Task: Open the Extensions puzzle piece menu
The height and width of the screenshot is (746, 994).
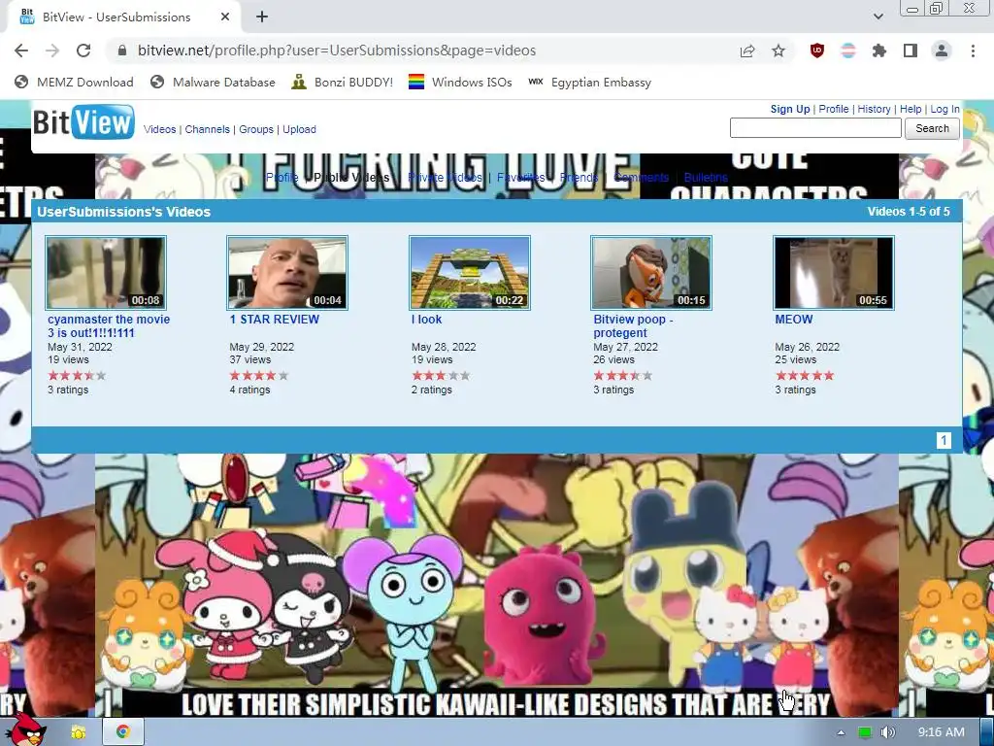Action: [879, 51]
